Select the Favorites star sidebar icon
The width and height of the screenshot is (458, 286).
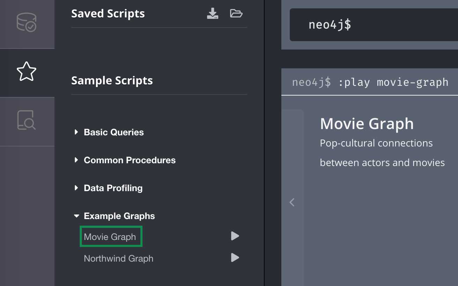tap(27, 71)
